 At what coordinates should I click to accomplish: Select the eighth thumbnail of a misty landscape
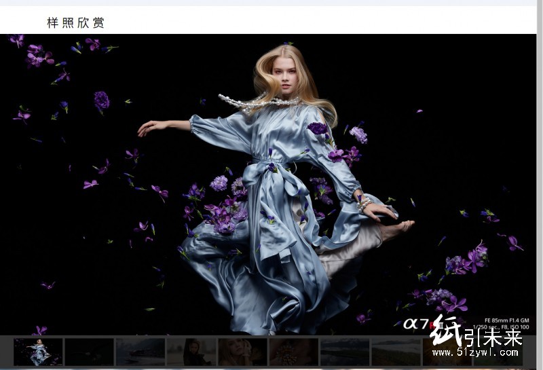(396, 352)
